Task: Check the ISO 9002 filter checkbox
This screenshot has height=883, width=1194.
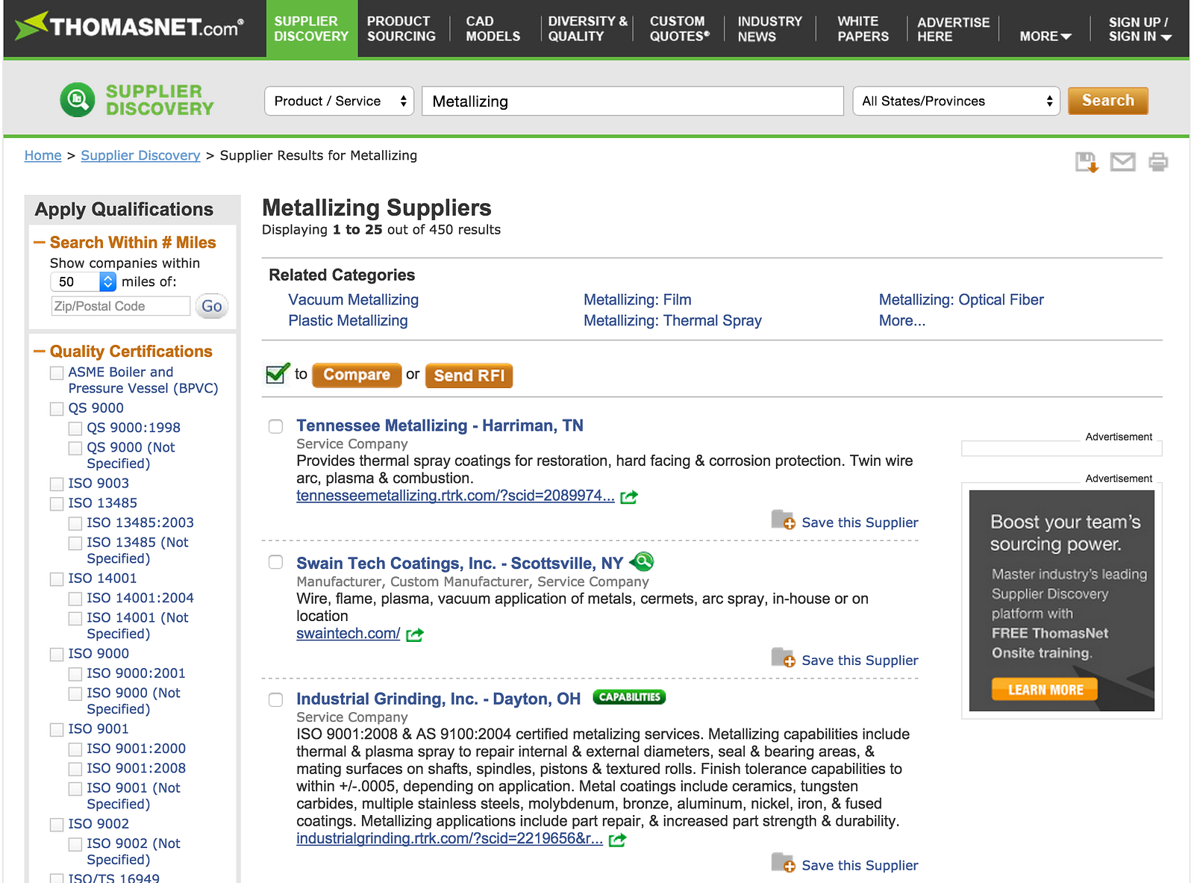Action: click(57, 825)
